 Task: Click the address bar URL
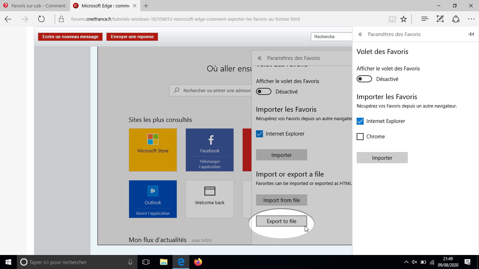[185, 19]
